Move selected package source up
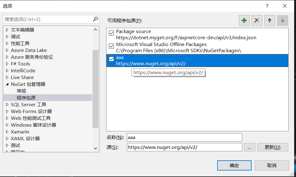Image resolution: width=296 pixels, height=177 pixels. [270, 20]
